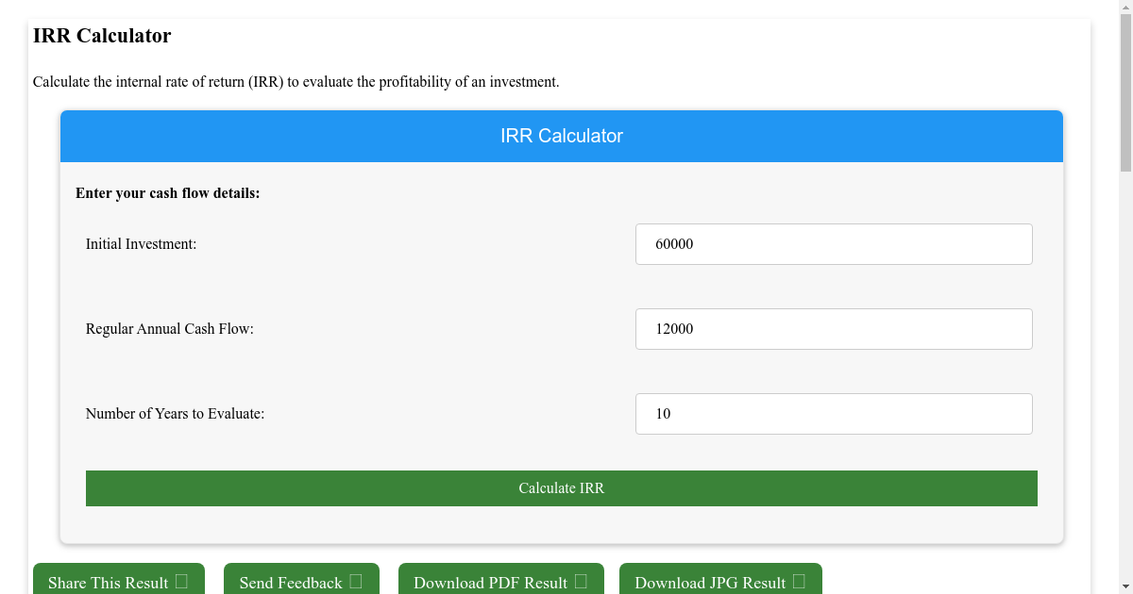Screen dimensions: 1133x594
Task: Click the blue IRR Calculator header bar
Action: click(x=561, y=136)
